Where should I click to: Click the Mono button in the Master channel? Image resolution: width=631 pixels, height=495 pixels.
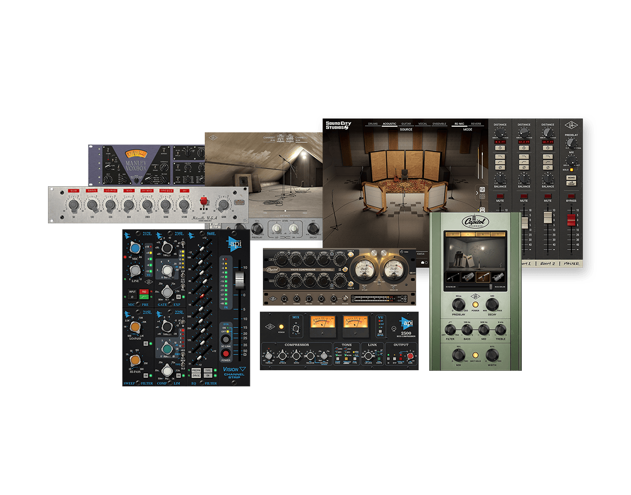click(571, 178)
